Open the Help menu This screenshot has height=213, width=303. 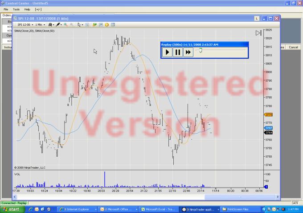27,9
